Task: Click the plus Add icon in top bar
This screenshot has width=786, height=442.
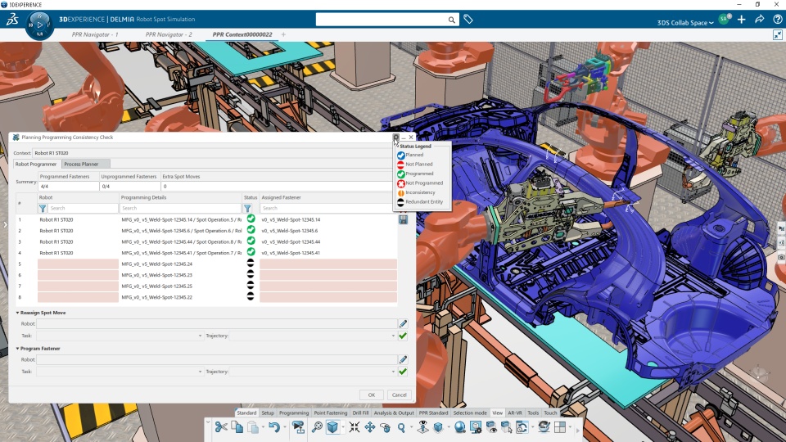Action: point(742,20)
